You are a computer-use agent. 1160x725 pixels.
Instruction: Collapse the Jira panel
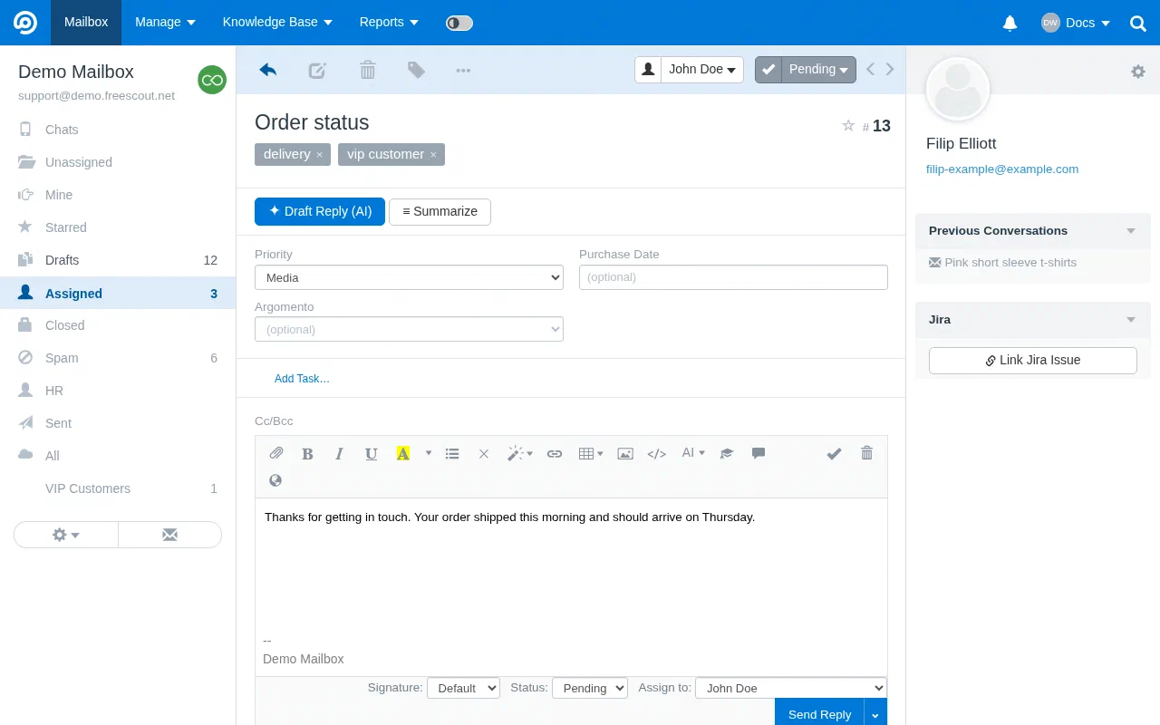[x=1131, y=320]
